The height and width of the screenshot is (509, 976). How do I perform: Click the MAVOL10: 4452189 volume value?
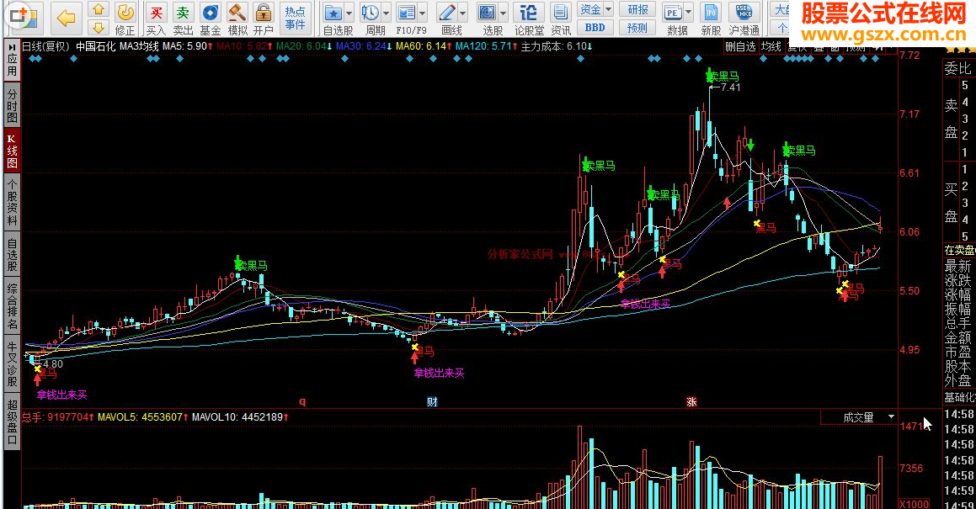click(x=240, y=417)
